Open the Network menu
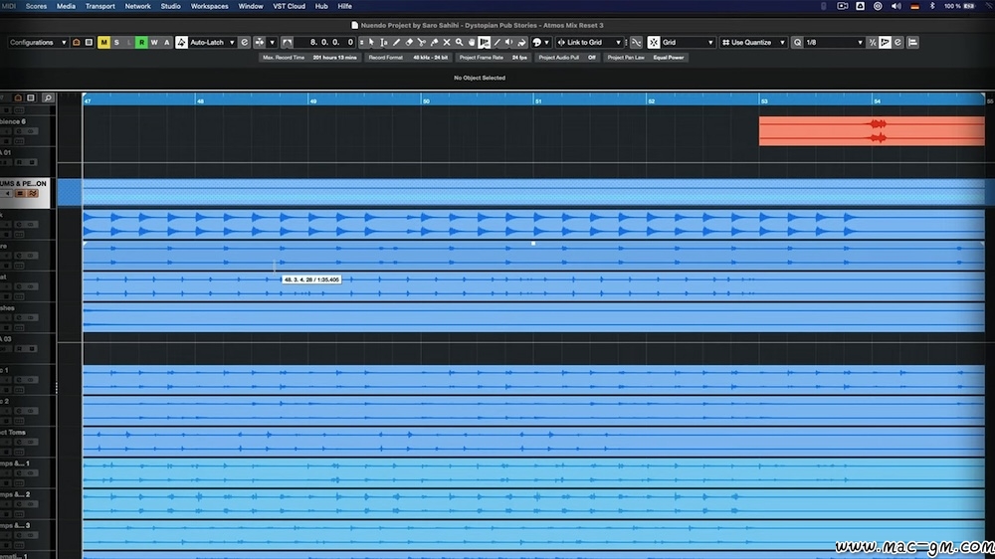 pos(137,6)
